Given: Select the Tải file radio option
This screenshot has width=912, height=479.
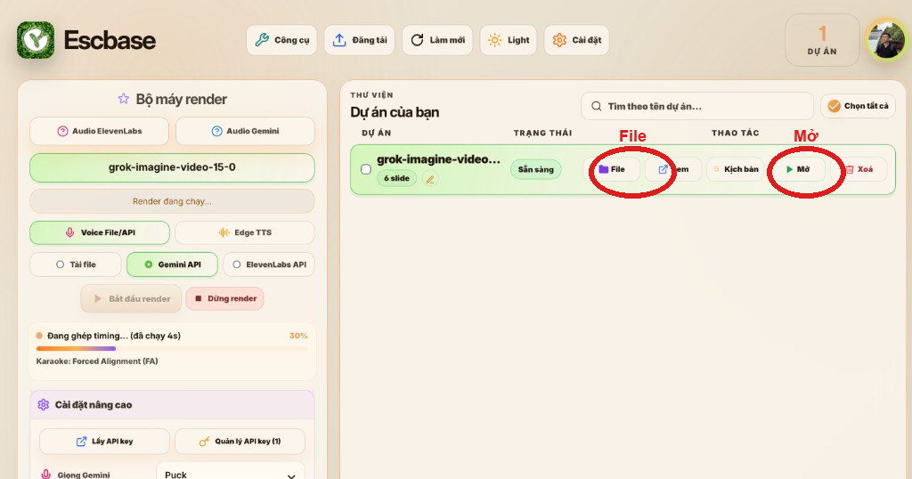Looking at the screenshot, I should 76,264.
